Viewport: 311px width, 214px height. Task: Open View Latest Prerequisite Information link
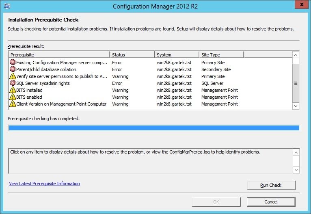point(44,184)
